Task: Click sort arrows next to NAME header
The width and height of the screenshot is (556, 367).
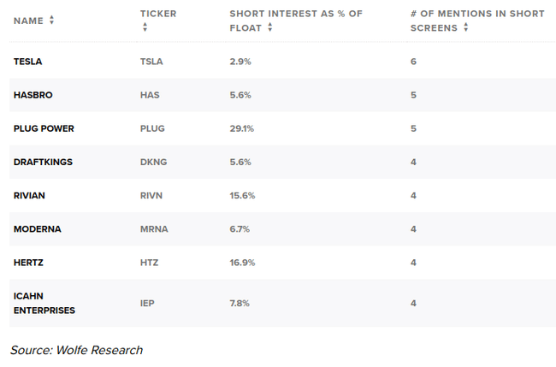Action: [52, 20]
